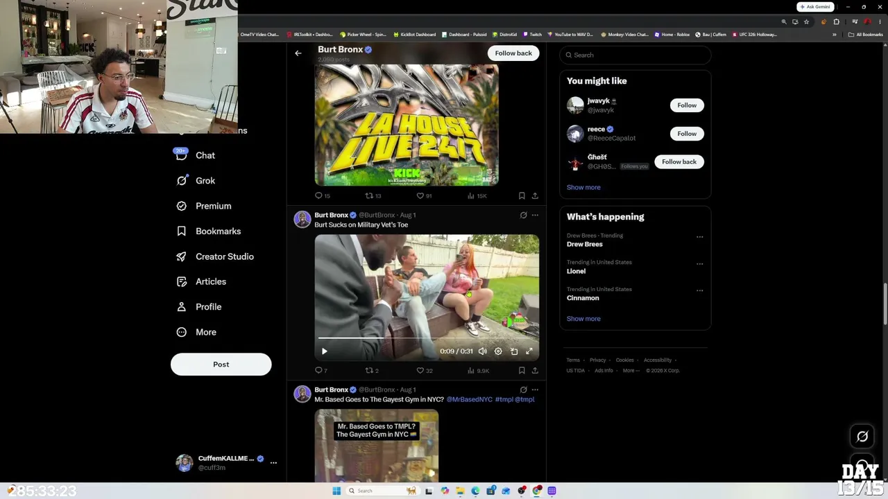Mute the video with the speaker icon

click(x=483, y=351)
